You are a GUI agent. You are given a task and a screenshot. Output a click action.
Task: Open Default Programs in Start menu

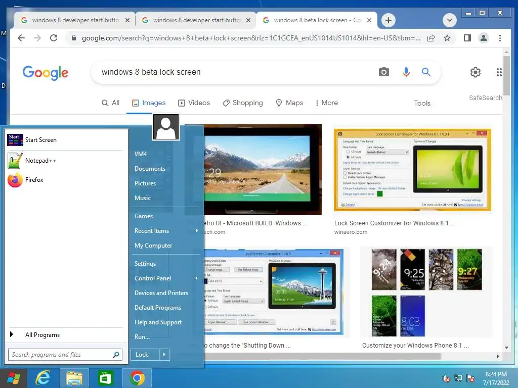tap(158, 308)
